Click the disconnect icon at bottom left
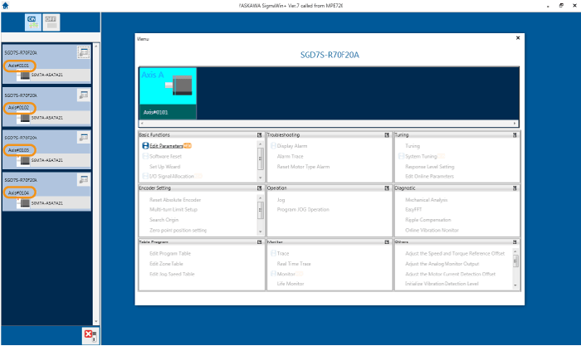This screenshot has width=581, height=346. pyautogui.click(x=90, y=334)
